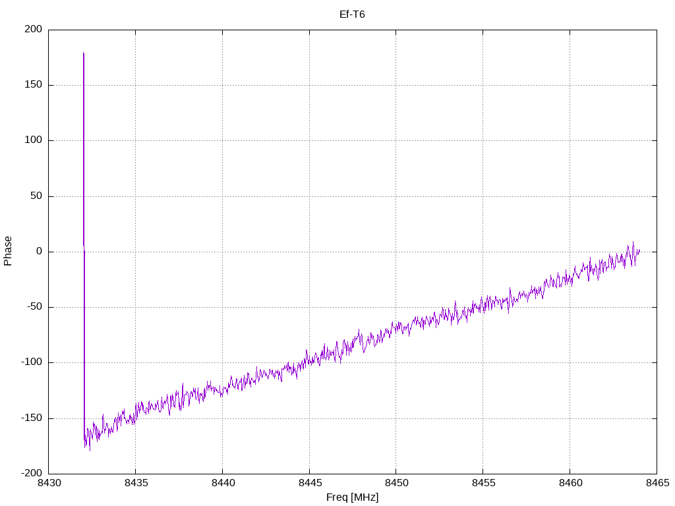The image size is (675, 506).
Task: Click the Freq [MHz] x-axis label
Action: point(352,497)
